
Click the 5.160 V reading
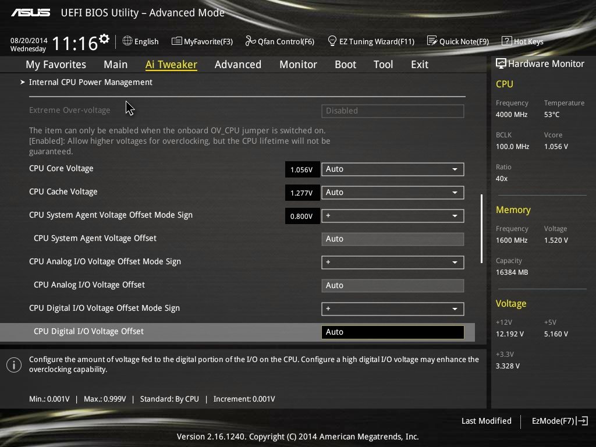point(556,334)
